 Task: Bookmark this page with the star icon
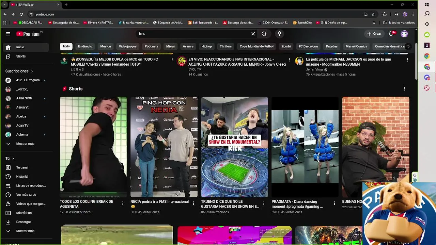tap(373, 14)
